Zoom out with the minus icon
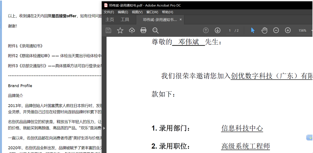 click(276, 30)
